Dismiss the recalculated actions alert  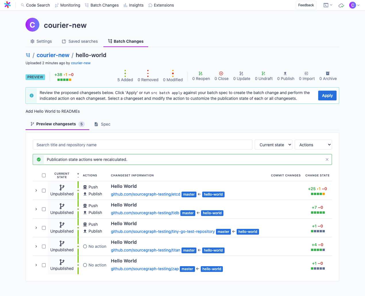pos(327,159)
